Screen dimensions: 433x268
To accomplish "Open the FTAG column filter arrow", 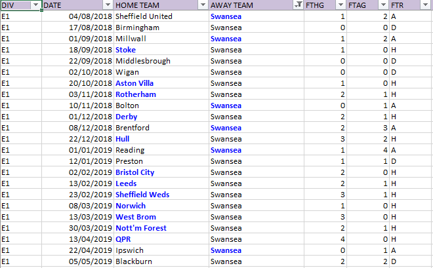I will pos(383,5).
